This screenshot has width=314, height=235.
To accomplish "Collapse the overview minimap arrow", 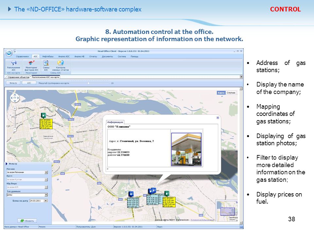I will click(x=236, y=220).
